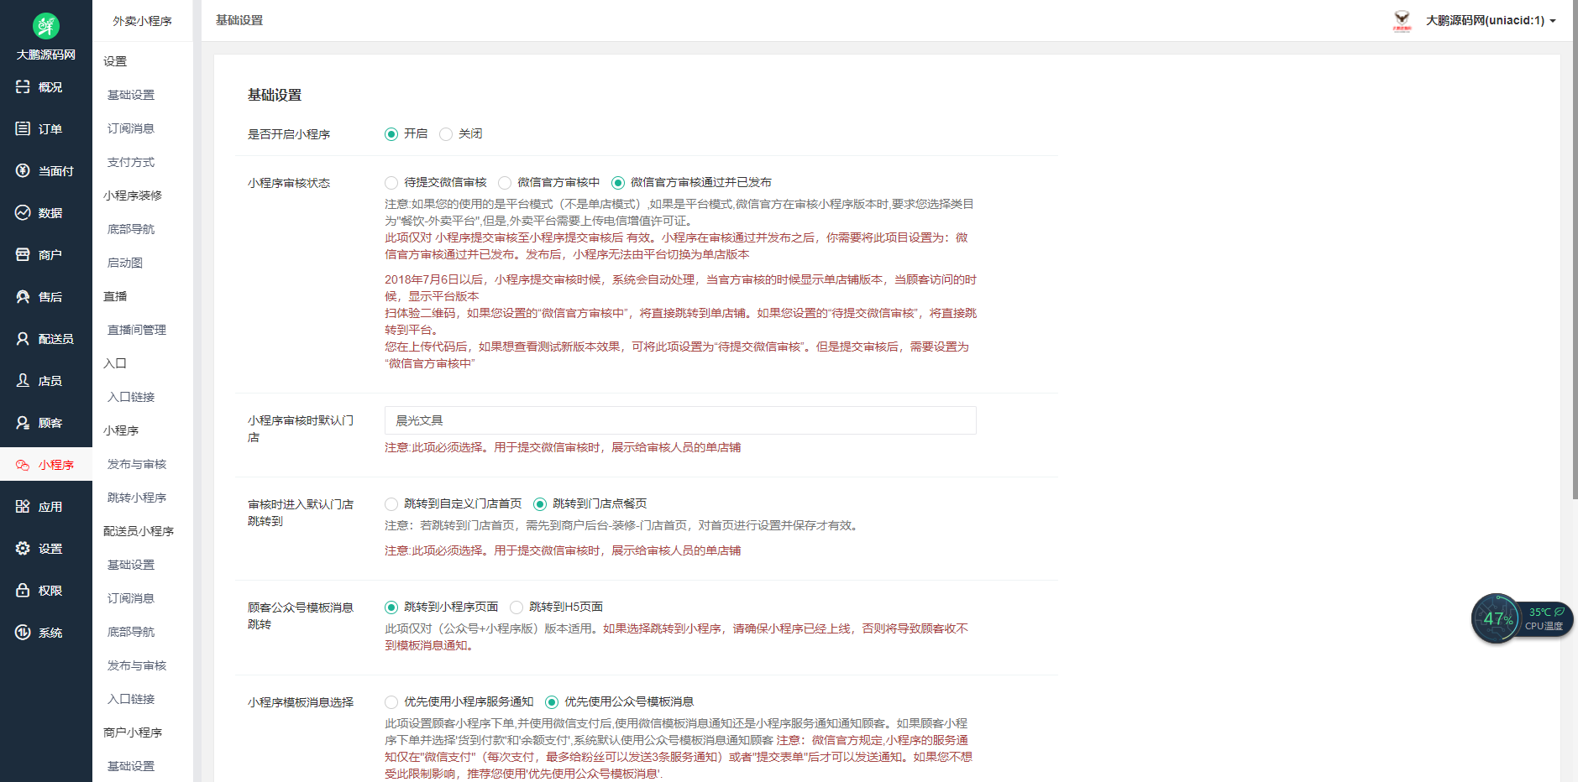Click the green logo of 大鹏源码网
This screenshot has width=1578, height=782.
(46, 26)
